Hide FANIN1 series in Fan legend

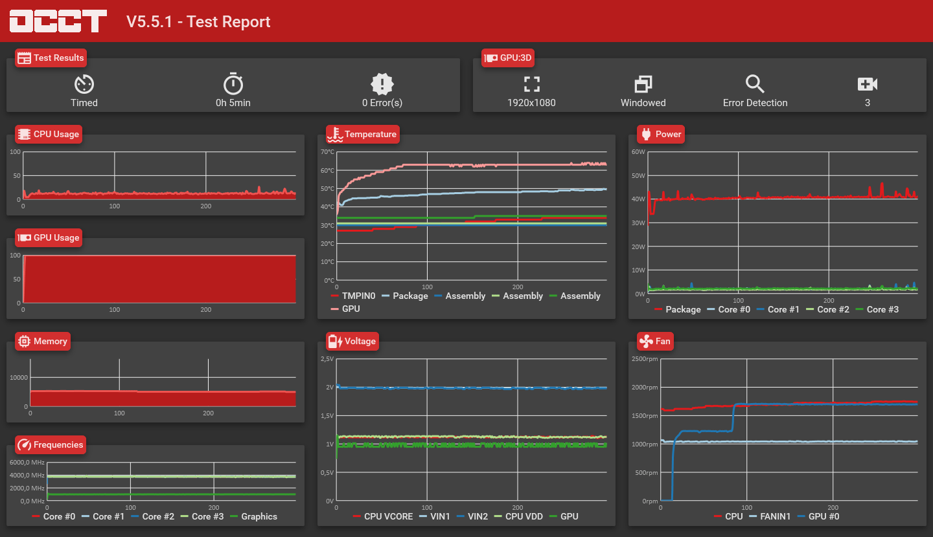tap(769, 516)
